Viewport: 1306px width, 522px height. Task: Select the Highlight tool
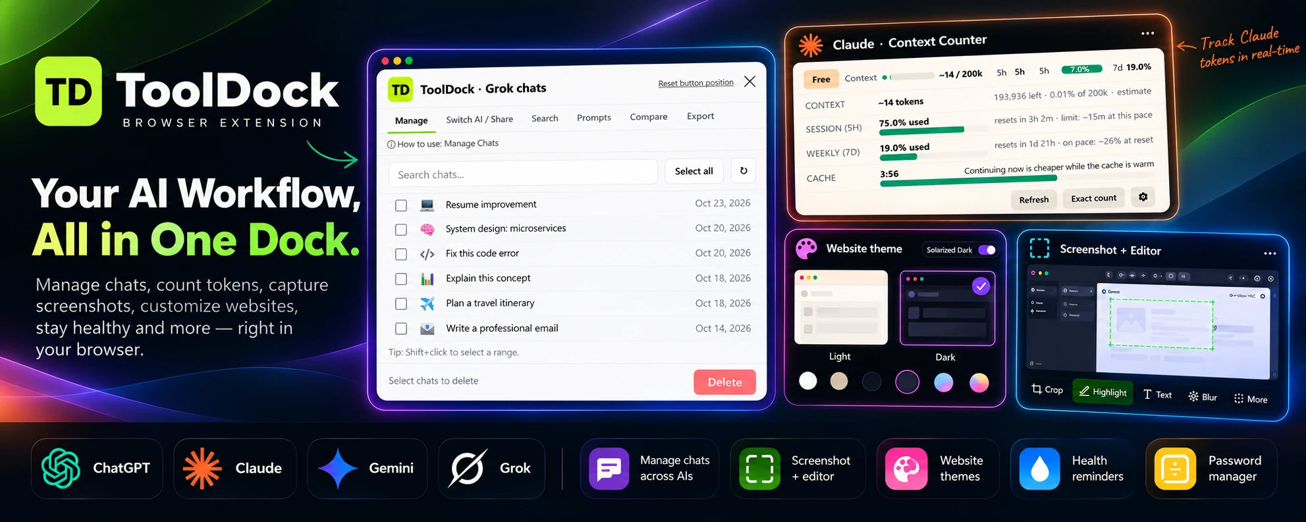coord(1102,392)
